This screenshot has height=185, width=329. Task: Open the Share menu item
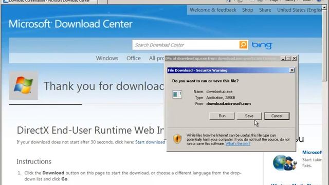(x=265, y=10)
